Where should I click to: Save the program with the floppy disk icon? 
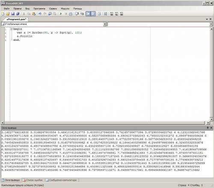tap(13, 14)
